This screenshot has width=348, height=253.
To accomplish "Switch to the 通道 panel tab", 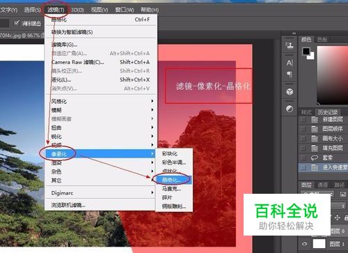I will 322,185.
